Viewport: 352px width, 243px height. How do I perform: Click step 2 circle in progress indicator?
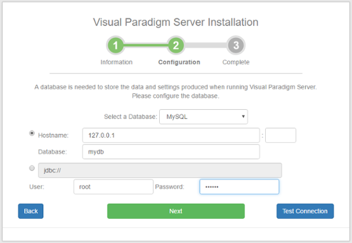pyautogui.click(x=176, y=46)
